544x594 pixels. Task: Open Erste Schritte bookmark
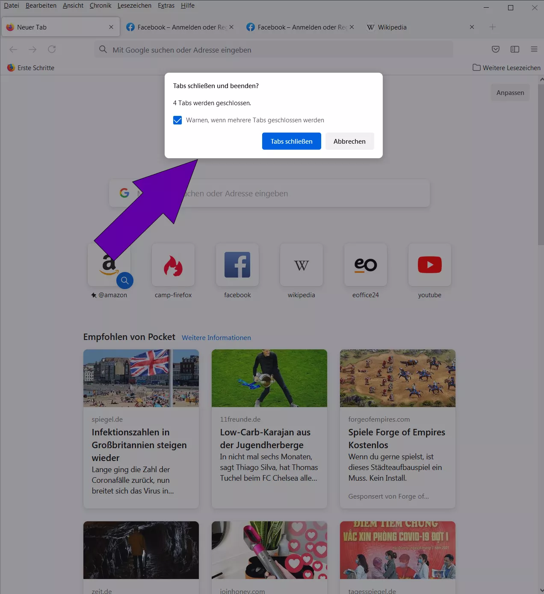pyautogui.click(x=31, y=68)
